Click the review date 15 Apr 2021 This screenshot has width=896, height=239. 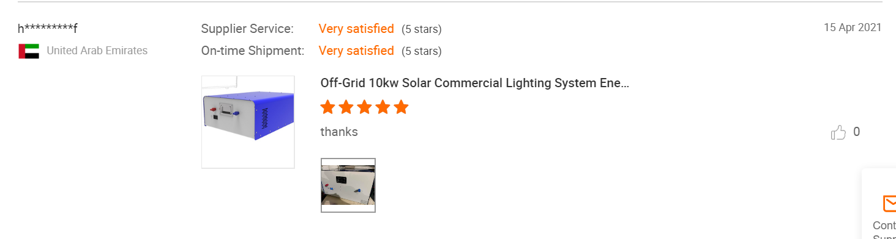pos(853,27)
